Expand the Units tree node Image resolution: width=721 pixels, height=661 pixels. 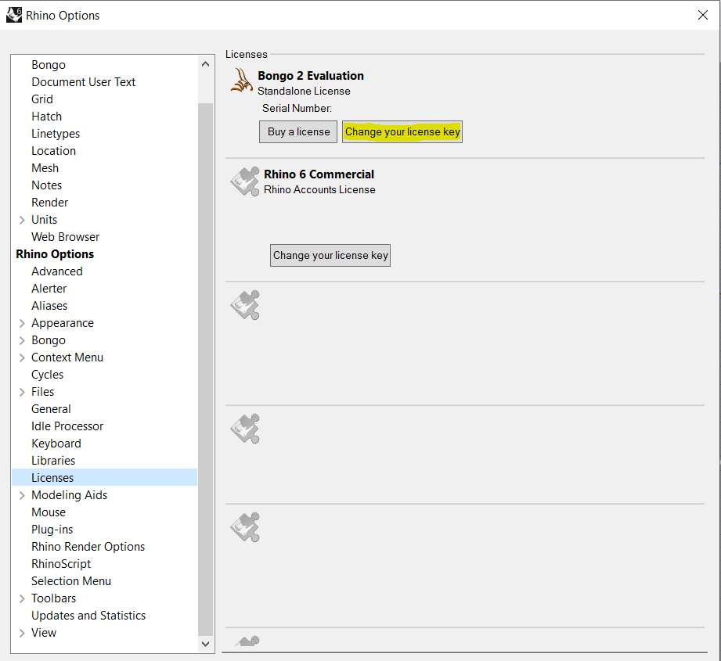[x=22, y=220]
